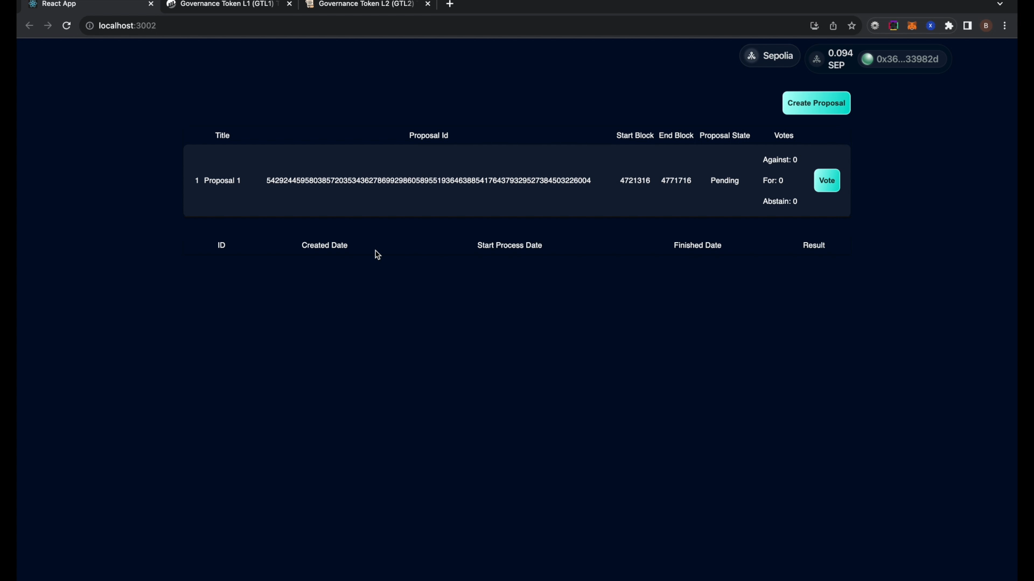1034x581 pixels.
Task: Switch to the React App tab
Action: coord(90,4)
